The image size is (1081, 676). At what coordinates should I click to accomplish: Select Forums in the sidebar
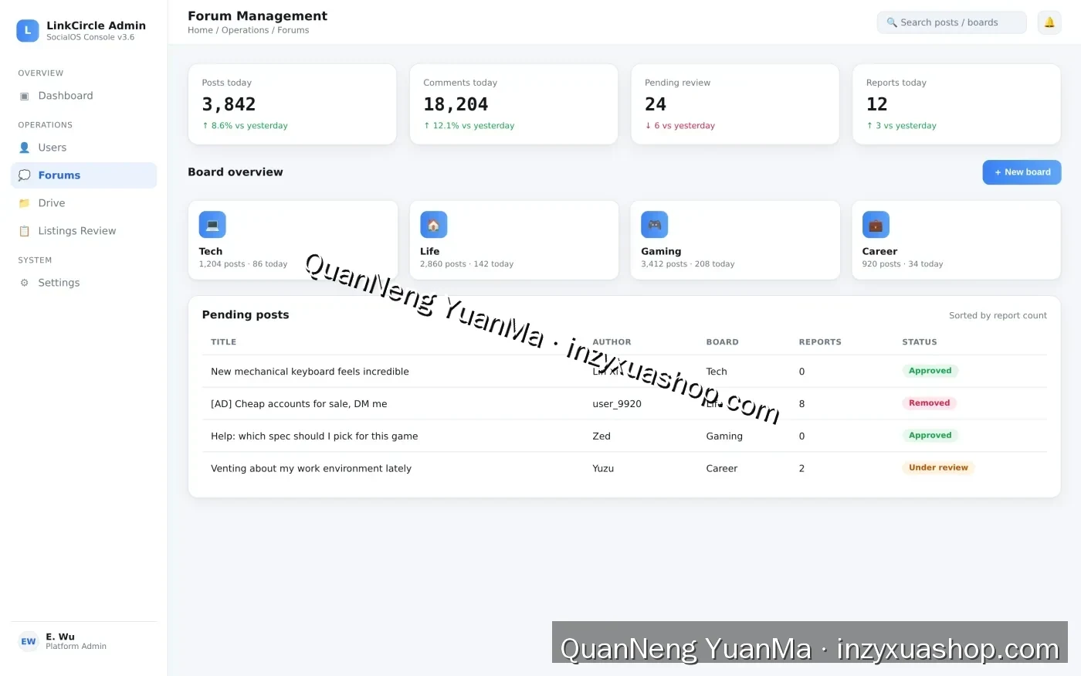pos(83,175)
